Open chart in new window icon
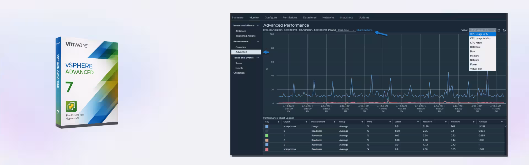 point(499,30)
